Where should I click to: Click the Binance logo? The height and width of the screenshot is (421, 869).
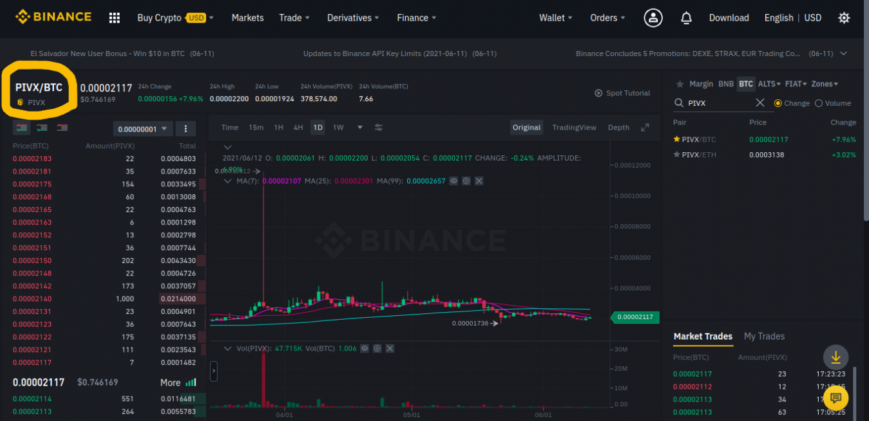[53, 17]
